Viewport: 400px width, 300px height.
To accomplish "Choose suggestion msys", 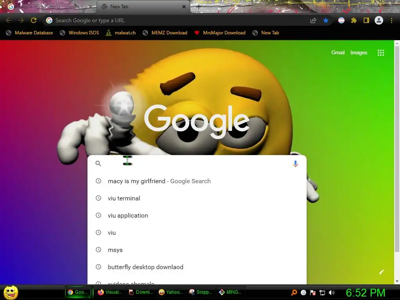I will pyautogui.click(x=197, y=250).
